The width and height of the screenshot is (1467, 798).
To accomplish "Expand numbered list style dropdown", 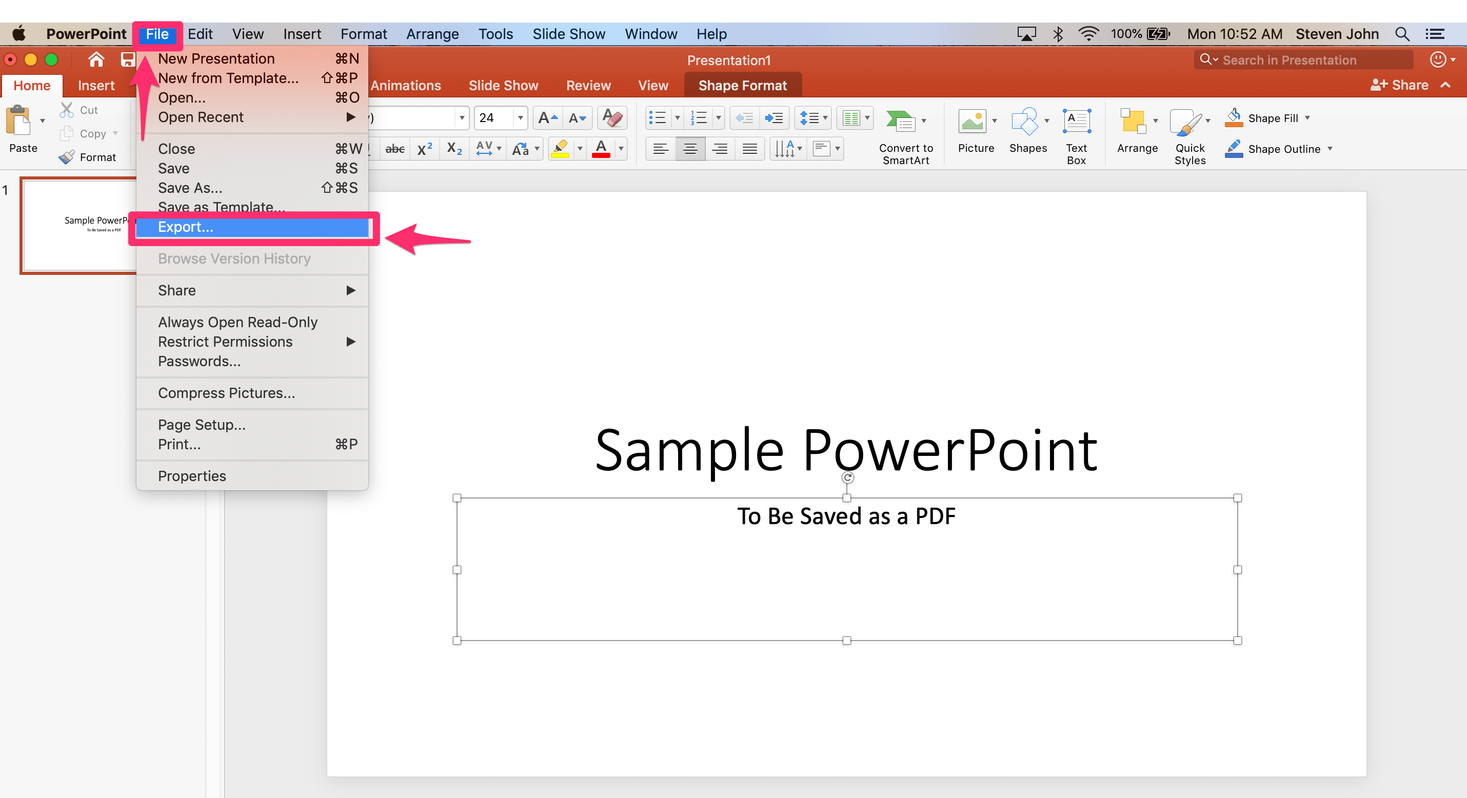I will (718, 118).
